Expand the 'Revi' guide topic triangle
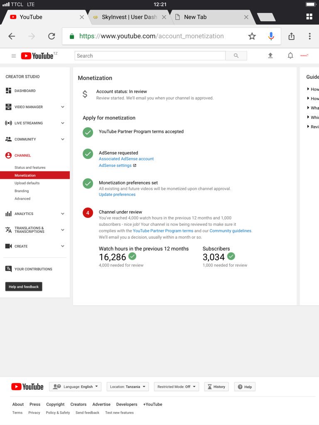The image size is (319, 425). click(x=308, y=126)
